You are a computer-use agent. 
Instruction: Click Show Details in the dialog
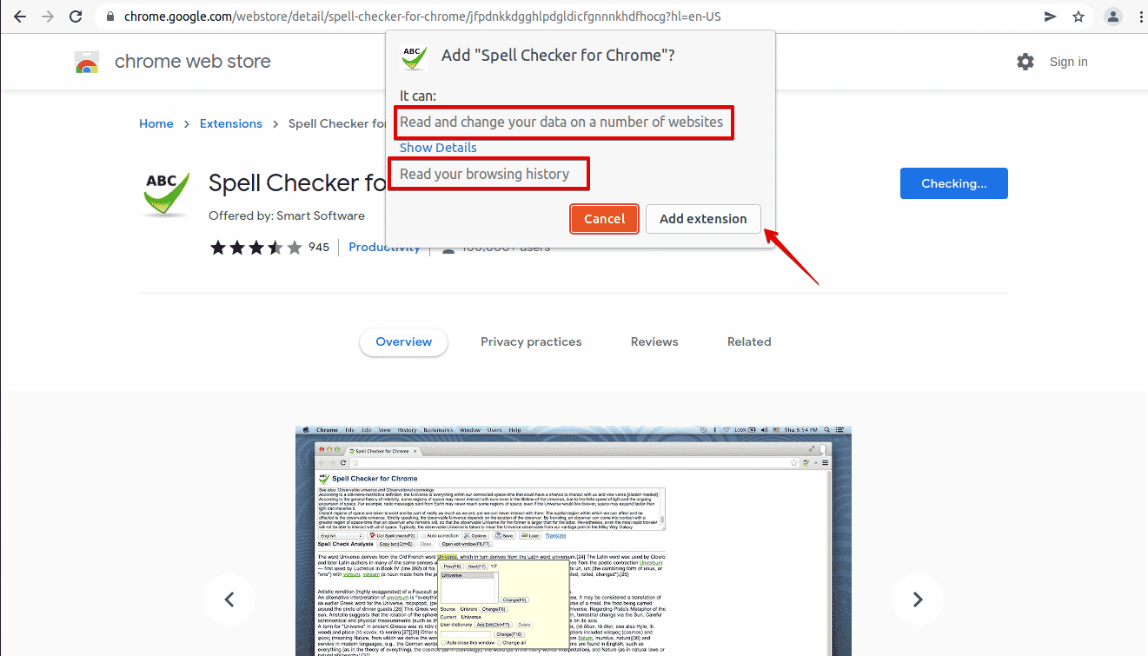(x=438, y=148)
